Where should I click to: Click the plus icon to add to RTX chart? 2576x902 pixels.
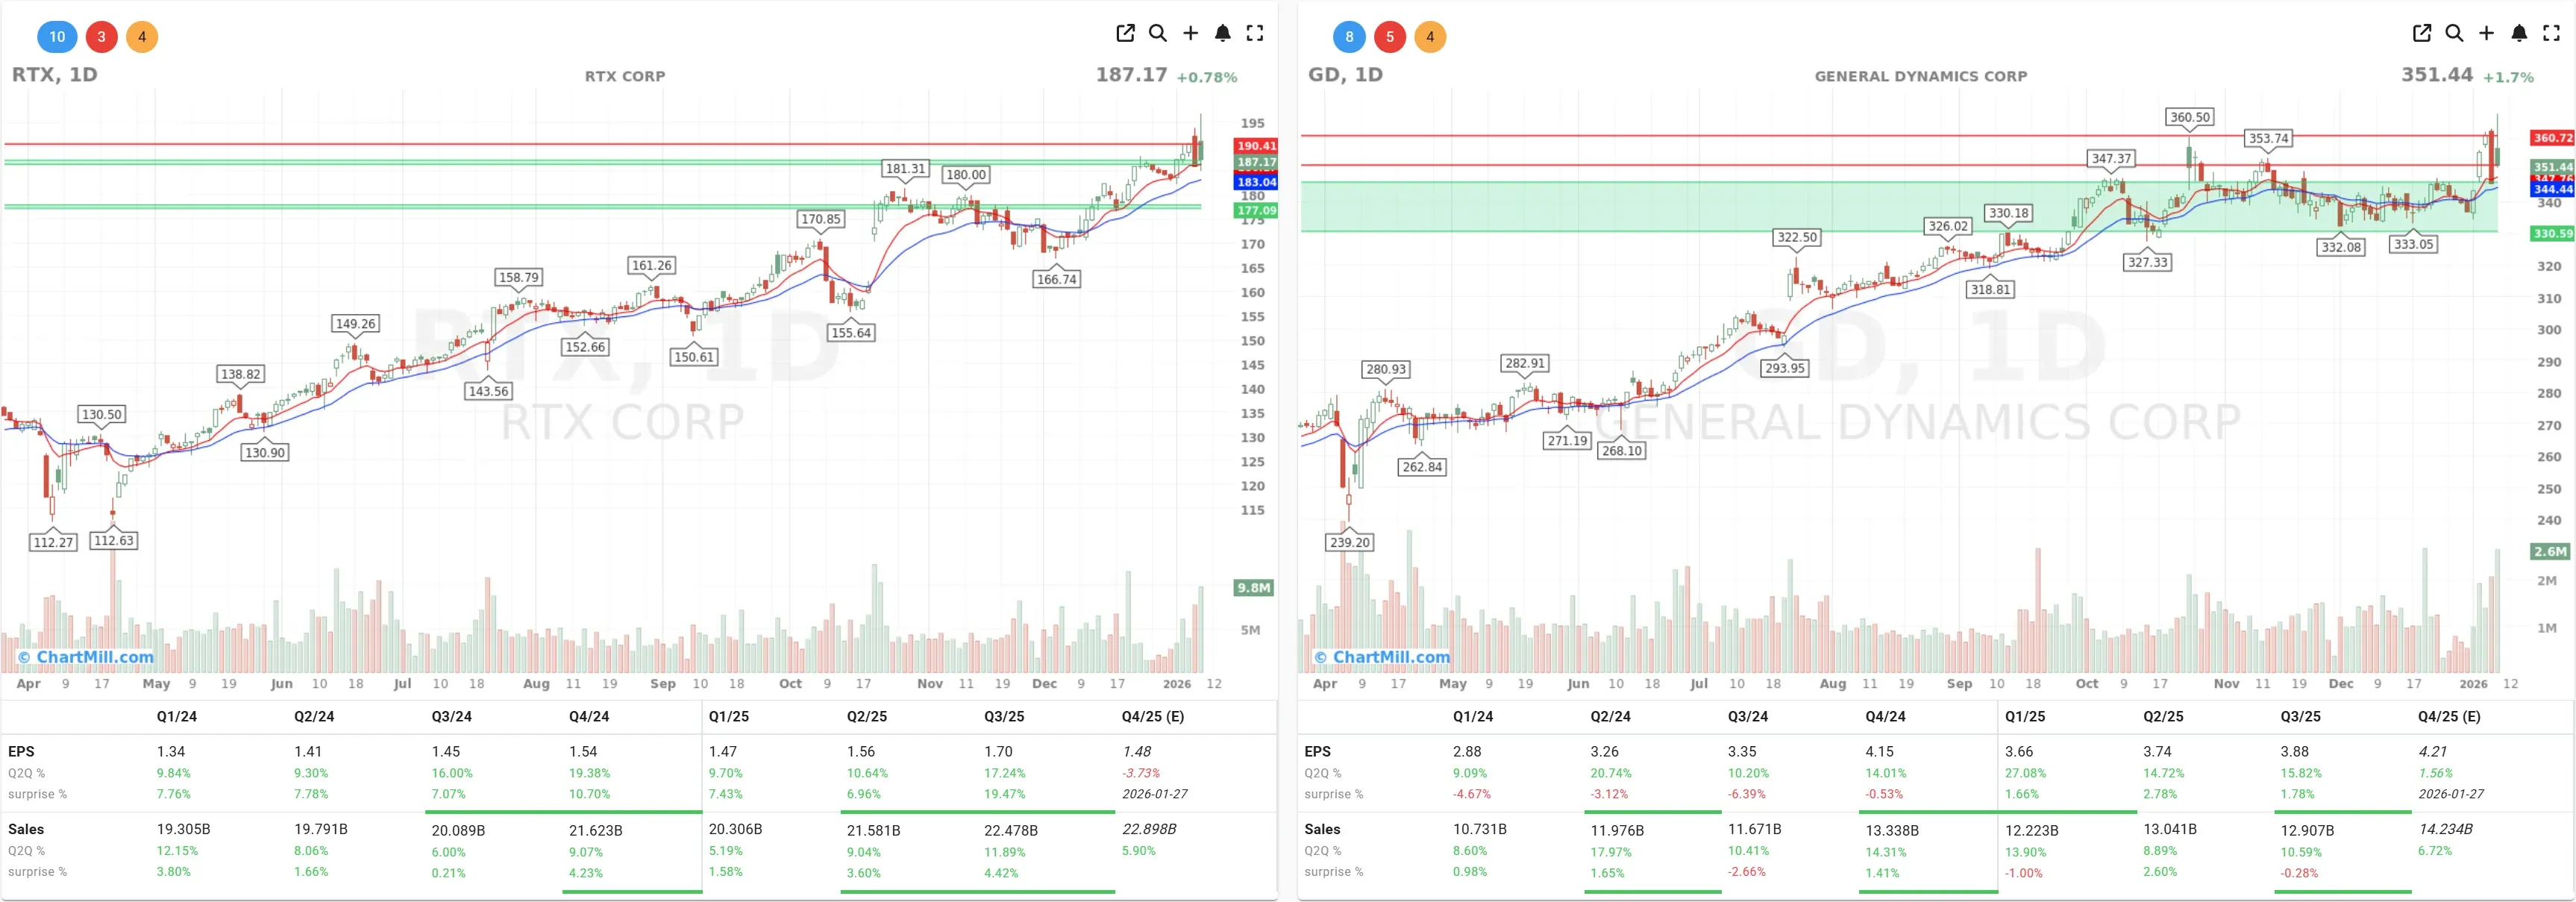pos(1190,33)
